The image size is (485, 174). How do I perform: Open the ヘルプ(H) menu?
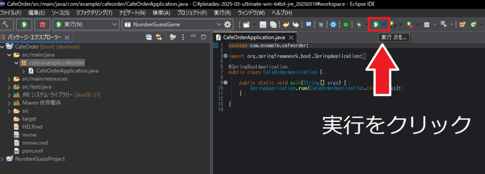pos(281,13)
